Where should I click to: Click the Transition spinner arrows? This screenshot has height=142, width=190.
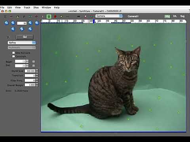tap(37, 76)
